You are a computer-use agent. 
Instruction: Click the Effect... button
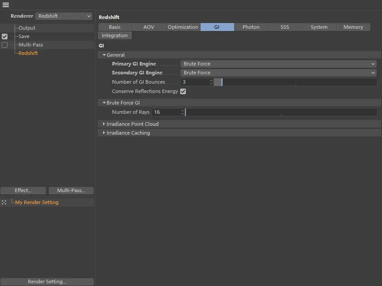23,190
